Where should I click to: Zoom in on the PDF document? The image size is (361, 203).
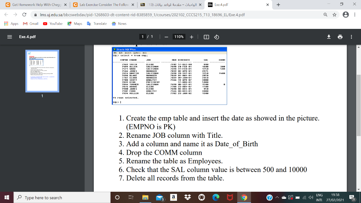tap(192, 37)
